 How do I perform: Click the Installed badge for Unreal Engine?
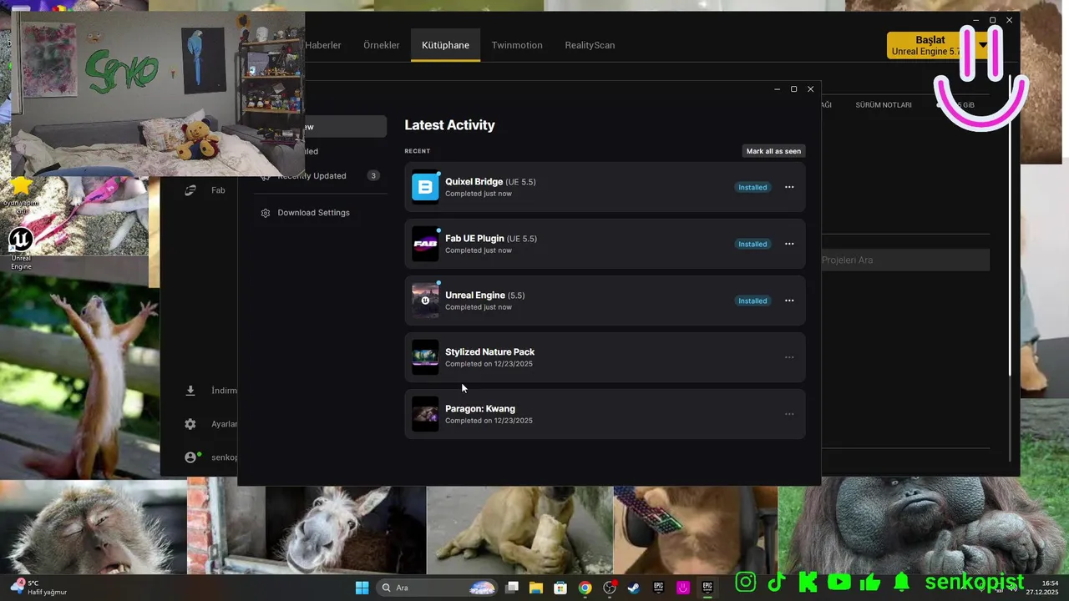point(752,300)
